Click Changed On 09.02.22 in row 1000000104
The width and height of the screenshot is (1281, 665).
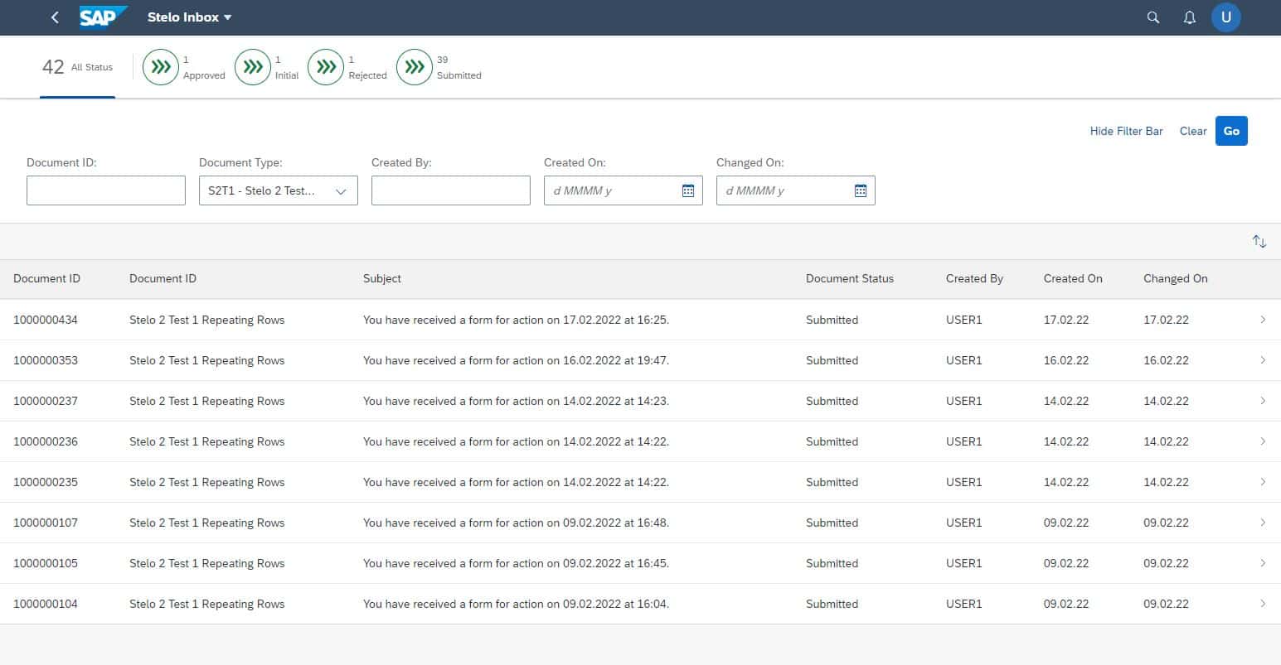point(1166,604)
